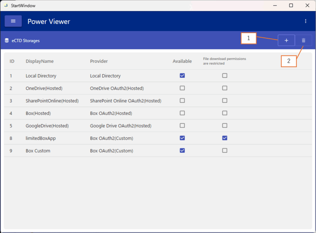Open the hamburger navigation menu
This screenshot has height=233, width=316.
[x=13, y=21]
